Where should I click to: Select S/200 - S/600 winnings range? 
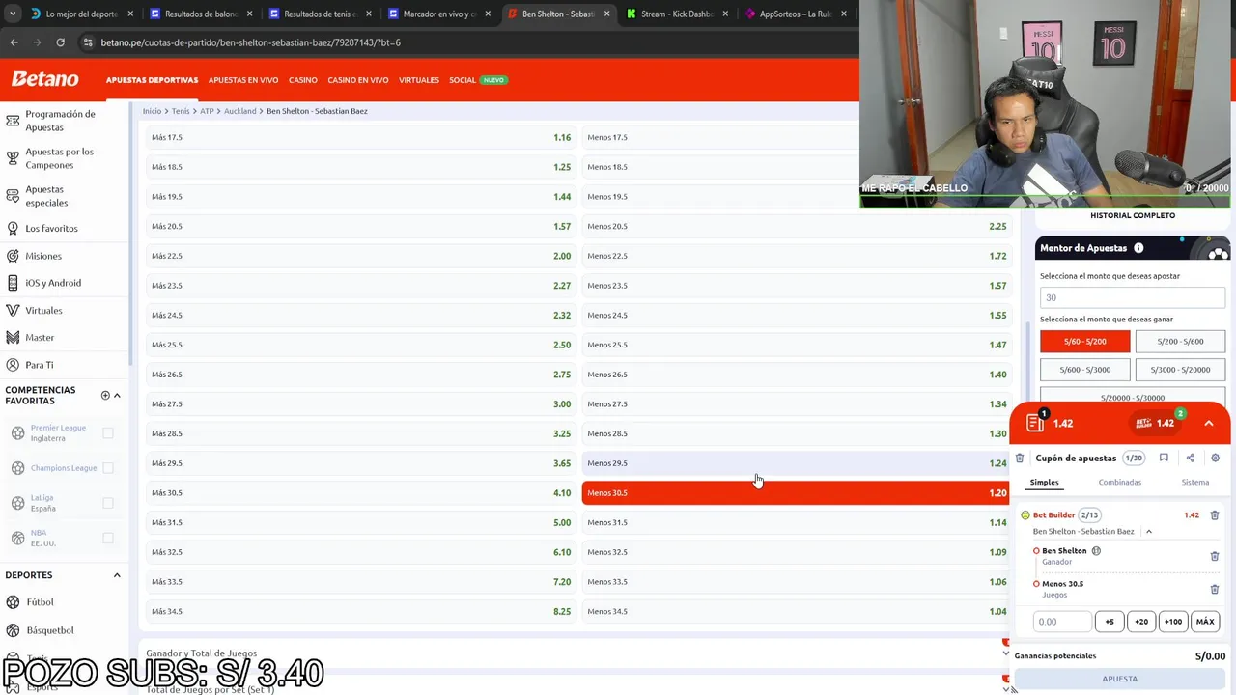(1180, 341)
